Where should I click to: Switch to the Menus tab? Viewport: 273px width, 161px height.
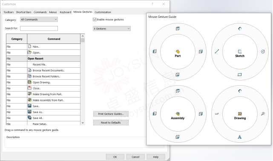pyautogui.click(x=53, y=12)
